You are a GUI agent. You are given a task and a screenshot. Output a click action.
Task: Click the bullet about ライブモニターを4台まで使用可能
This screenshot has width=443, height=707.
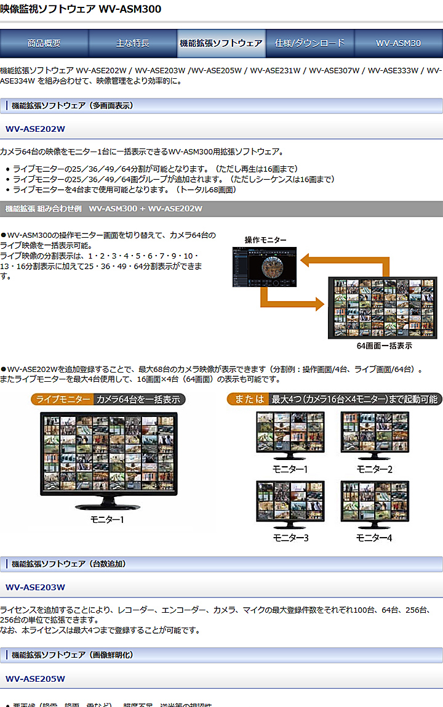(124, 190)
